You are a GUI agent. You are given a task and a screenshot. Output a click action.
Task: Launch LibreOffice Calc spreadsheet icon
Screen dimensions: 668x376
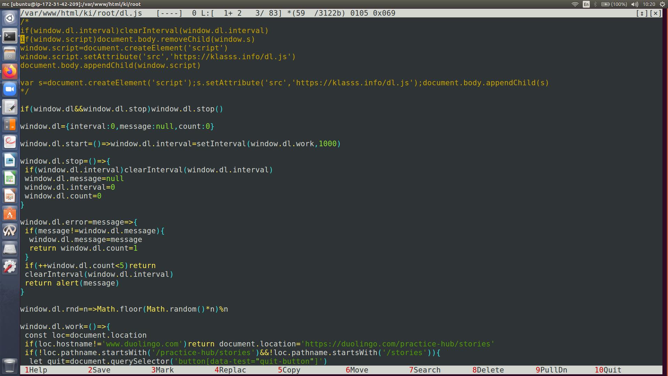click(x=10, y=178)
